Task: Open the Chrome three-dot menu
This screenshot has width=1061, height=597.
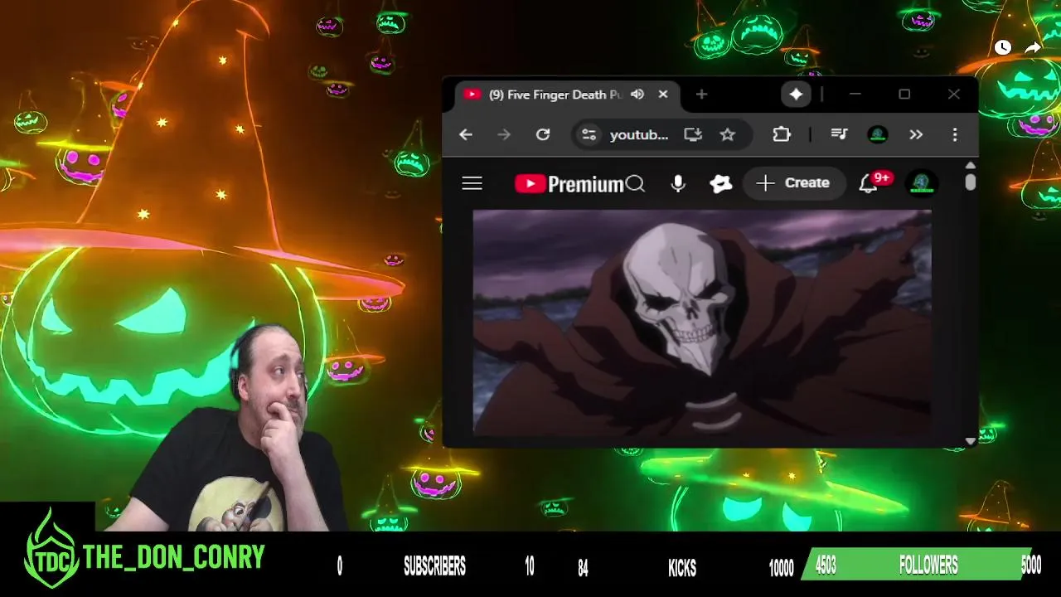Action: 955,134
